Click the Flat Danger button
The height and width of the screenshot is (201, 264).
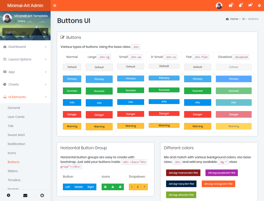(x=197, y=114)
